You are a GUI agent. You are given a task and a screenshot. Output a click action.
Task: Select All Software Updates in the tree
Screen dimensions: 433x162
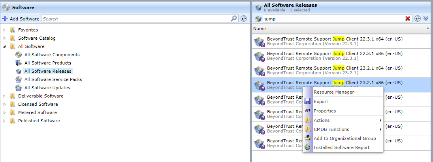[47, 88]
